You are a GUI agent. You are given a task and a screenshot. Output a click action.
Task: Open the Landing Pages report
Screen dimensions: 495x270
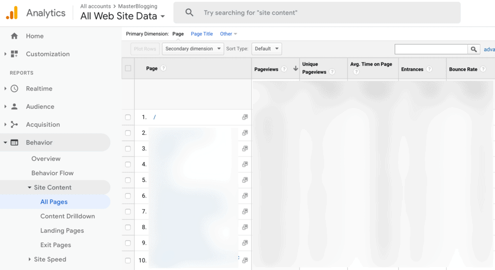tap(62, 230)
